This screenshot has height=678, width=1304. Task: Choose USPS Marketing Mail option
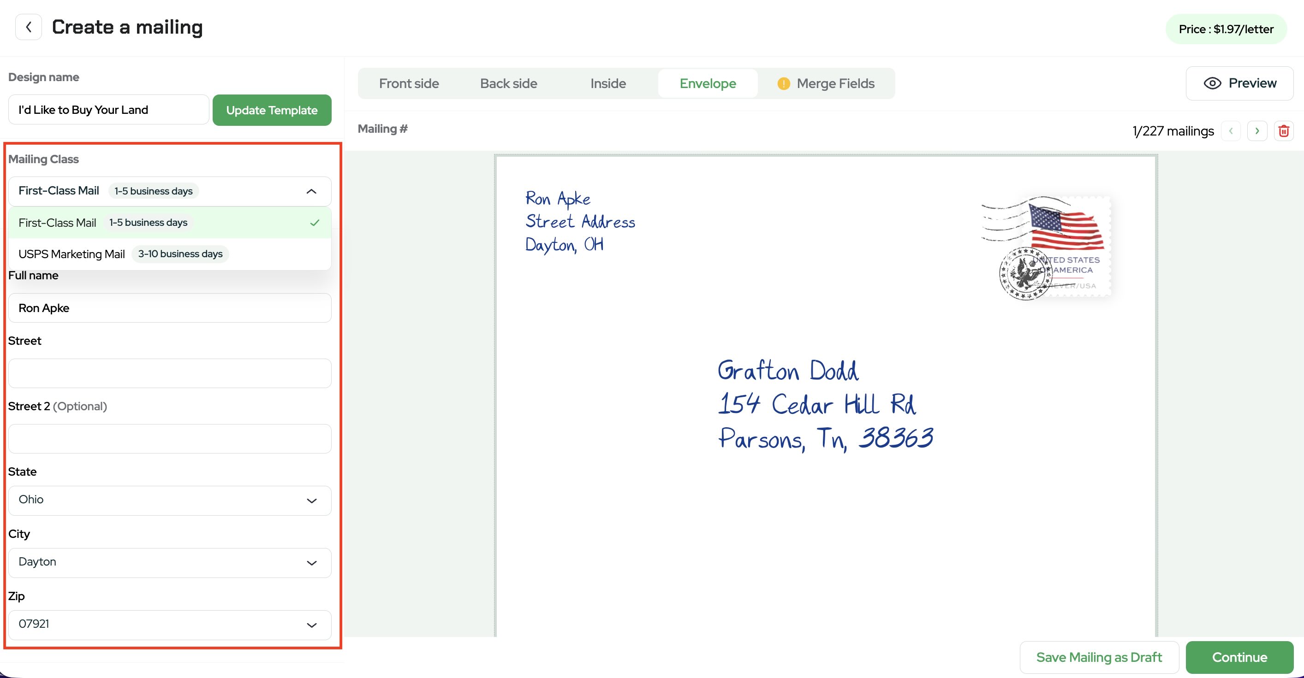tap(170, 254)
